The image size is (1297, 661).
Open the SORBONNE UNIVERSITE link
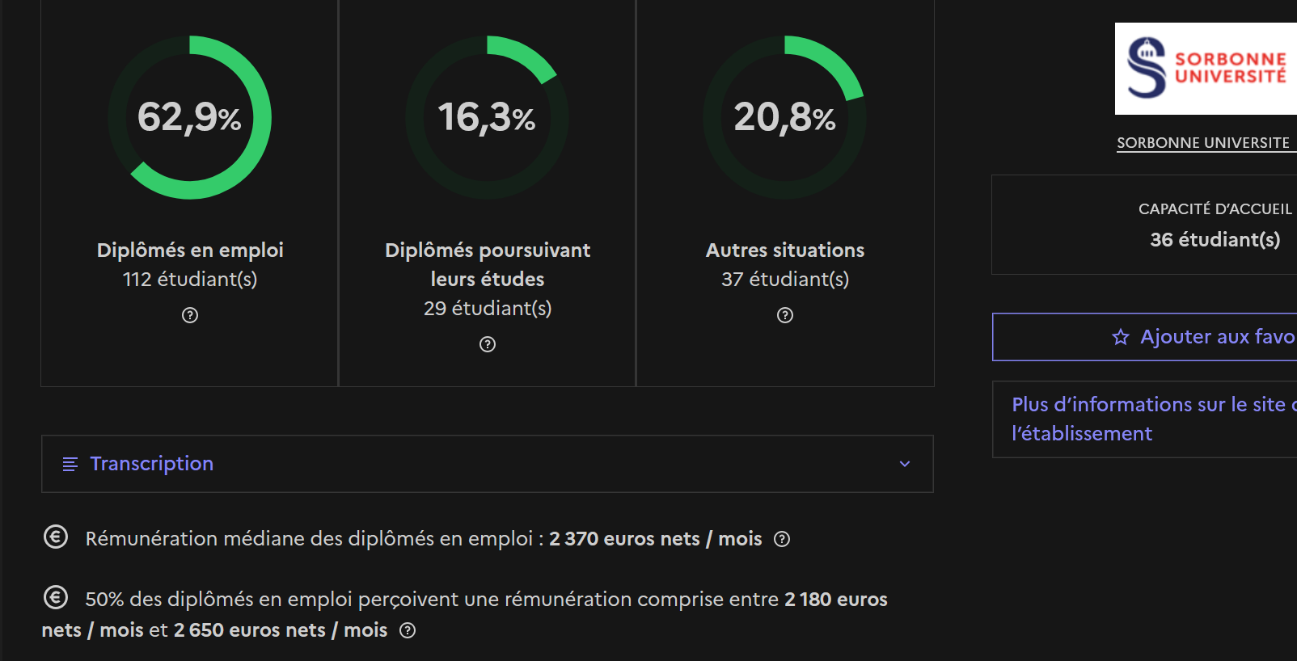point(1204,143)
